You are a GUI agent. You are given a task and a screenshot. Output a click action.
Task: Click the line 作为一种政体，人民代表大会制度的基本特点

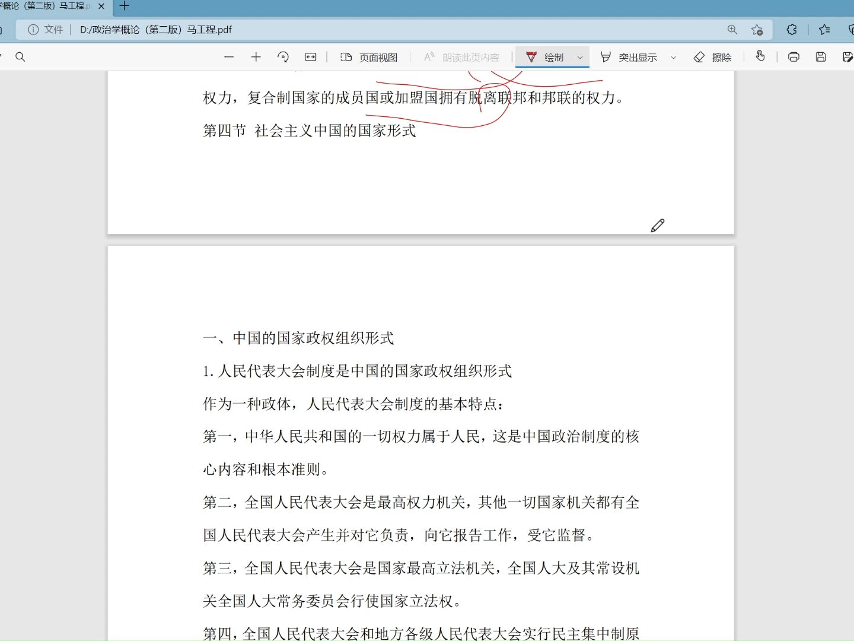click(x=354, y=404)
